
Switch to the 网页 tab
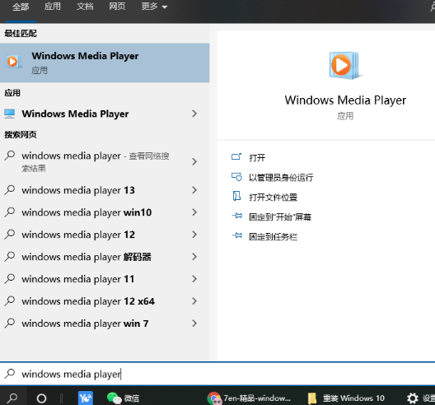(117, 7)
